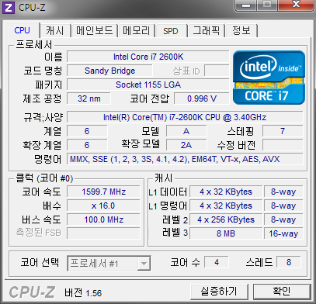Screen dimensions: 316x304
Task: Click the instruction set list MMX, SSE
Action: coord(185,159)
